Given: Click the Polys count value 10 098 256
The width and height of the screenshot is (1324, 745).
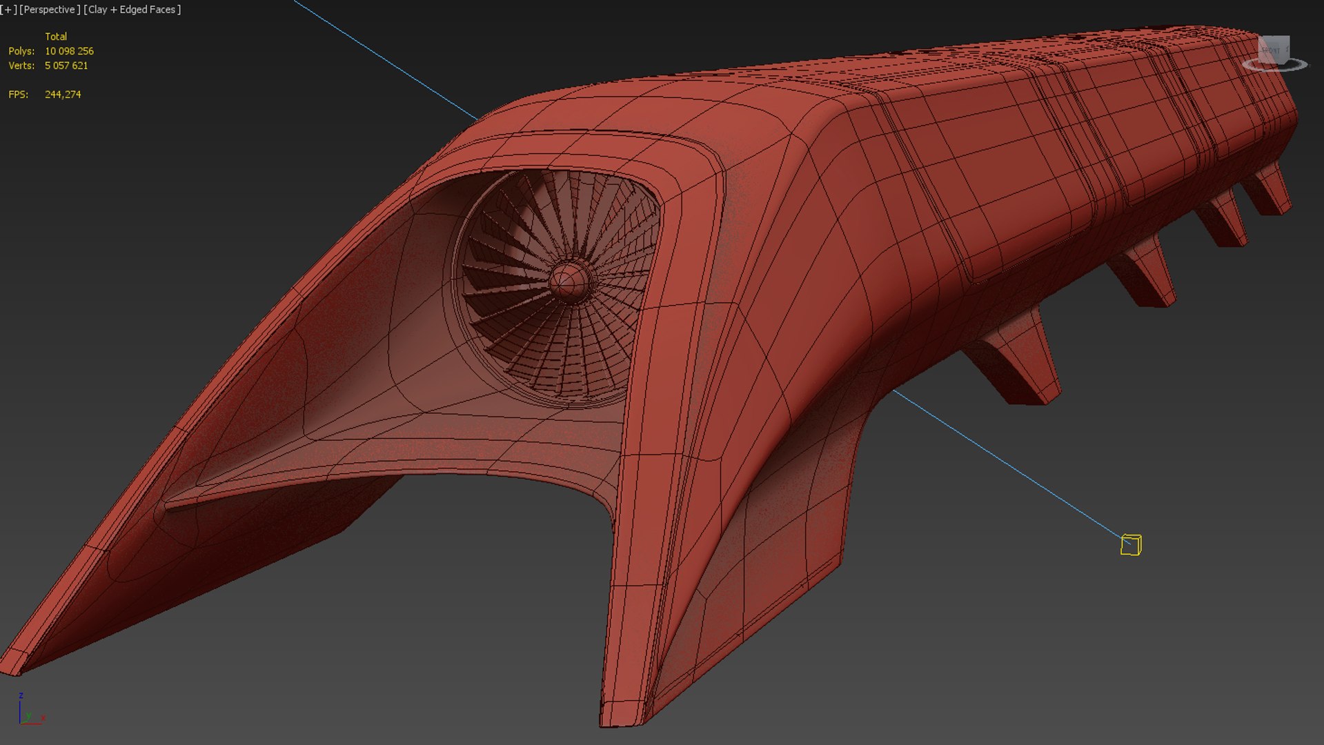Looking at the screenshot, I should click(x=69, y=51).
